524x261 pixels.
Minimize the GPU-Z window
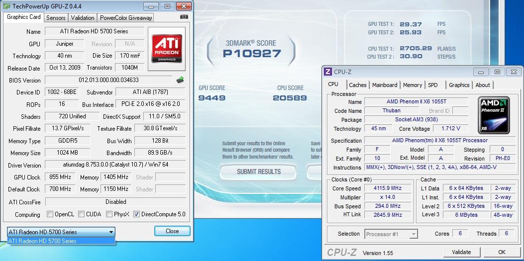(x=151, y=6)
